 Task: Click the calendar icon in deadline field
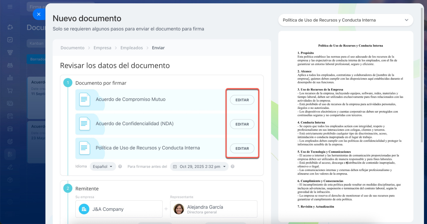[x=174, y=166]
